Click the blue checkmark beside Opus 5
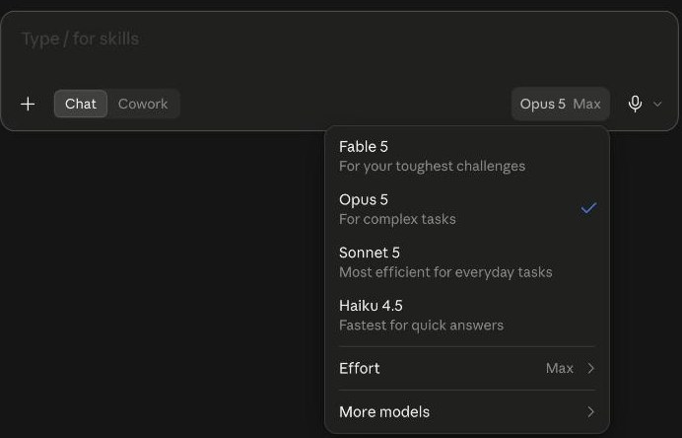 click(x=588, y=208)
